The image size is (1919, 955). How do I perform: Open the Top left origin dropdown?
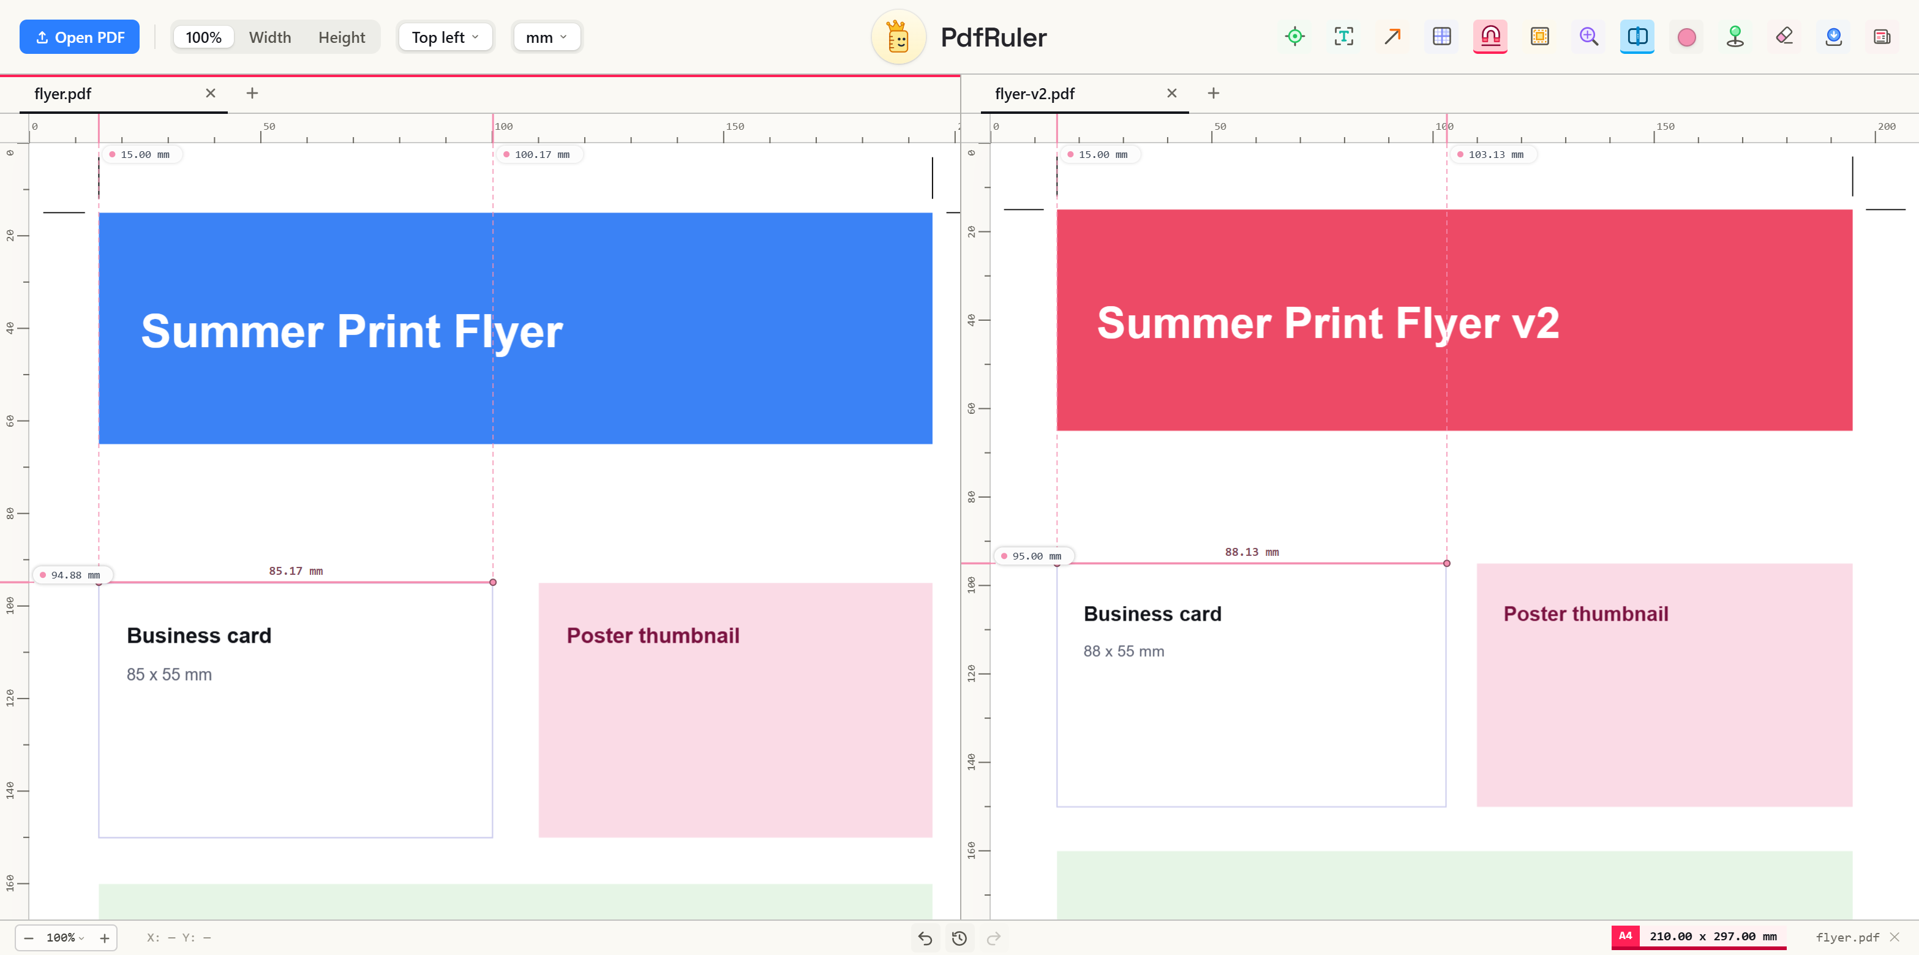[x=445, y=37]
